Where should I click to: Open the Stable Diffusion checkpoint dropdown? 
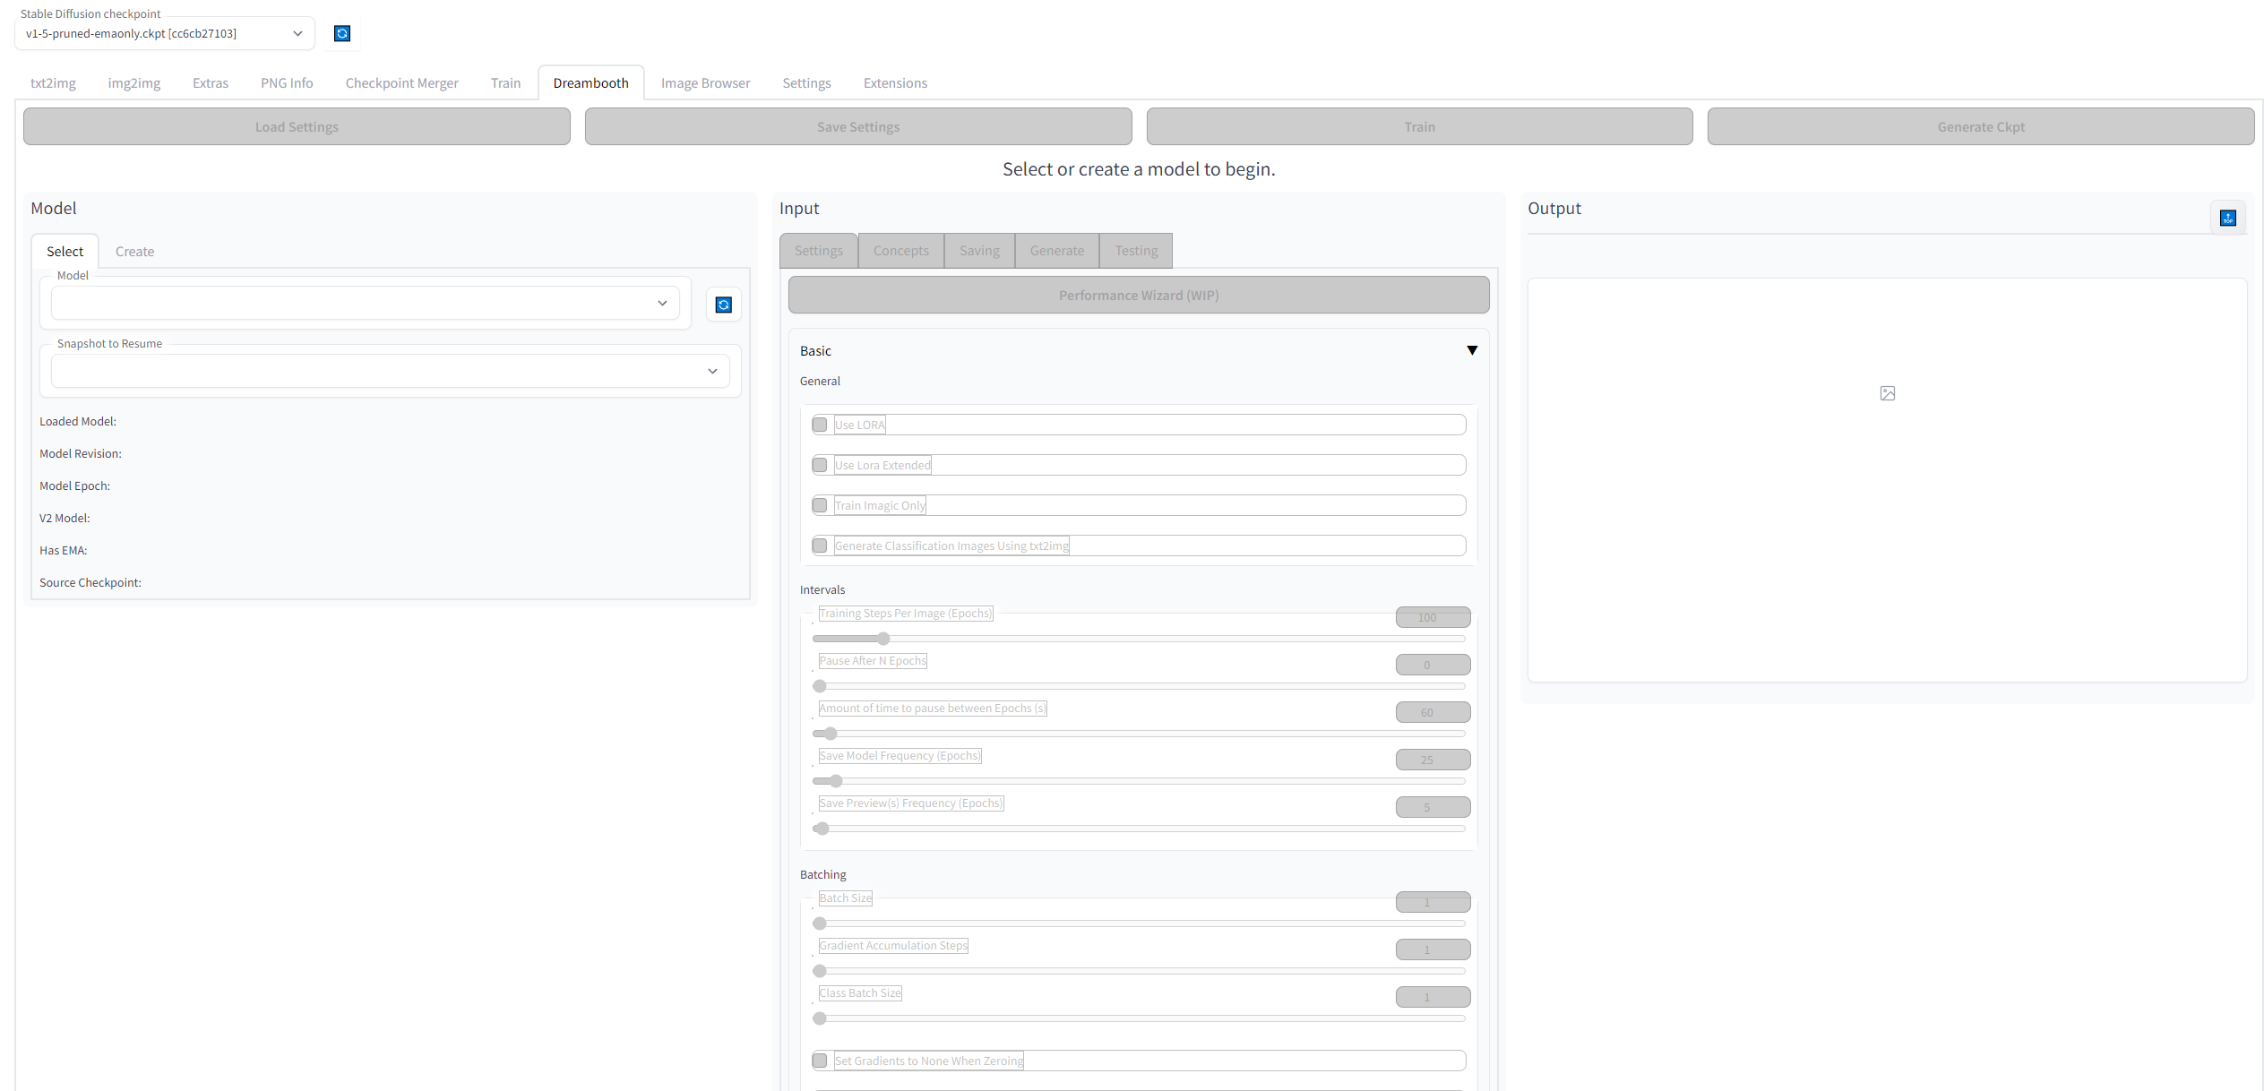pos(165,33)
